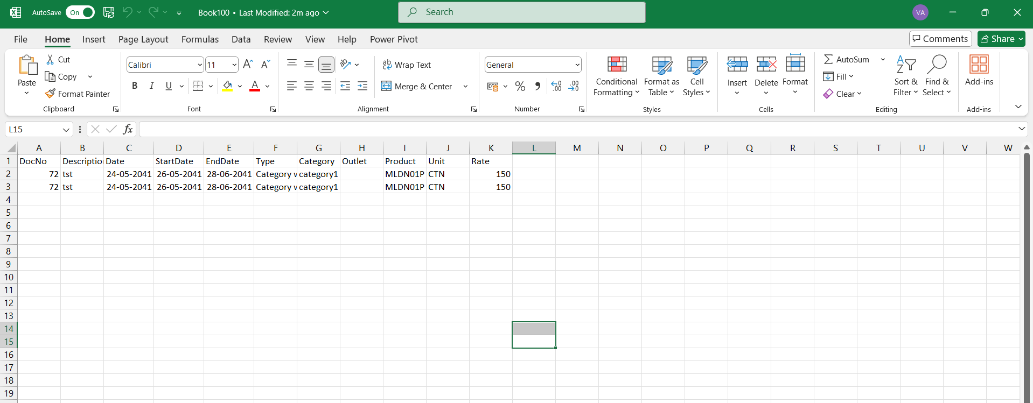1033x403 pixels.
Task: Click the Conditional Formatting icon
Action: click(x=617, y=65)
